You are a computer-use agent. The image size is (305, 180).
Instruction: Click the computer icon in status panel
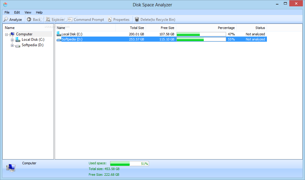click(11, 168)
